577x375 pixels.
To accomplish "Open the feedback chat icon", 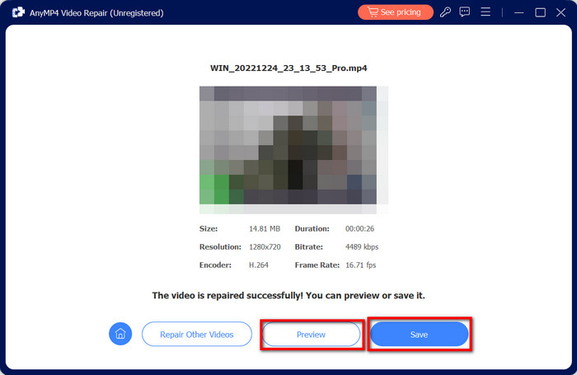I will [465, 12].
